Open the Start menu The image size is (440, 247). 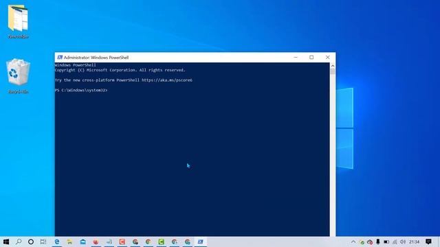point(6,242)
